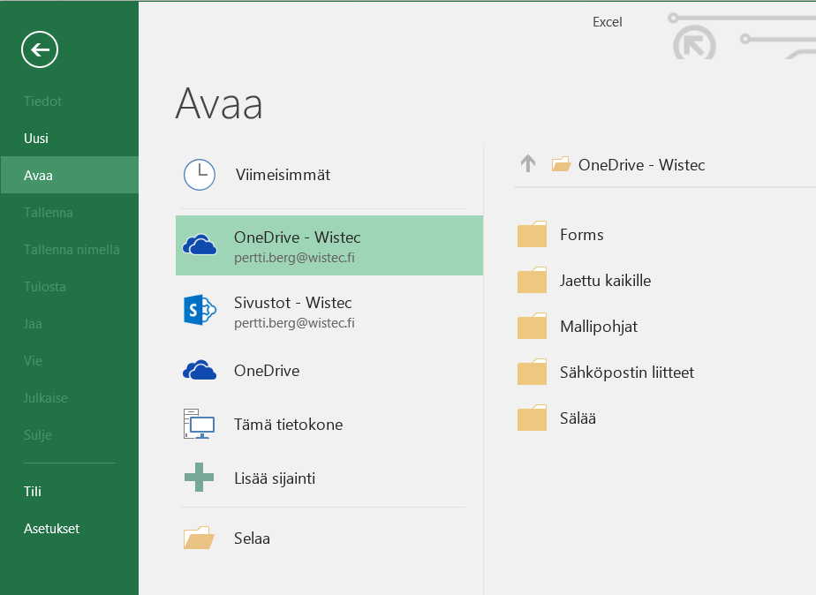
Task: Select Uusi in the sidebar
Action: tap(36, 139)
